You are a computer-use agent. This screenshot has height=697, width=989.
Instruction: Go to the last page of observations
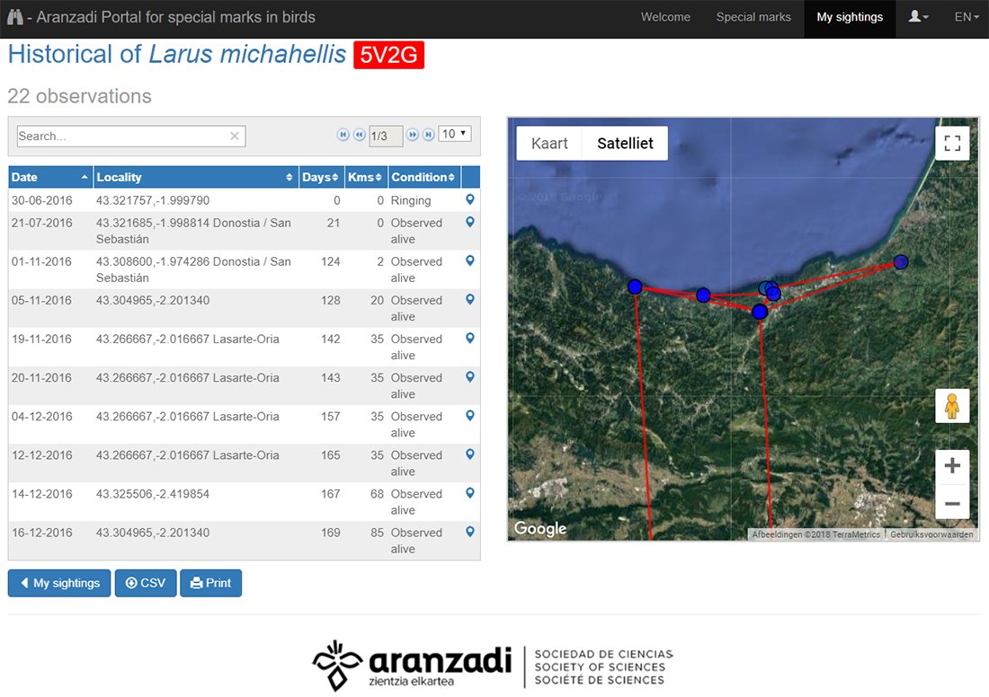coord(429,135)
